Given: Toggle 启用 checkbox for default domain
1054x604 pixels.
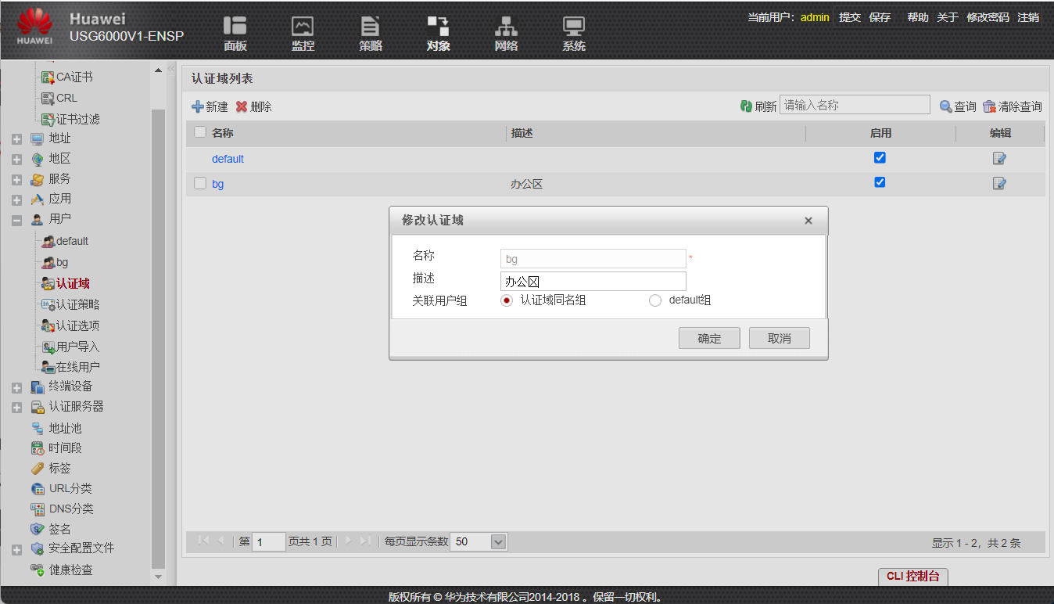Looking at the screenshot, I should pos(880,157).
